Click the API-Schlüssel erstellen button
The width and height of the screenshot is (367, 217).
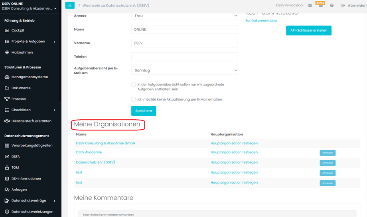point(309,30)
